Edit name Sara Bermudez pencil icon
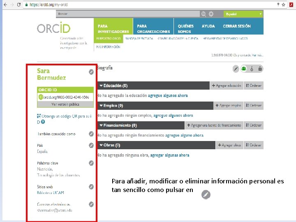Viewport: 296px width, 222px height. point(91,72)
